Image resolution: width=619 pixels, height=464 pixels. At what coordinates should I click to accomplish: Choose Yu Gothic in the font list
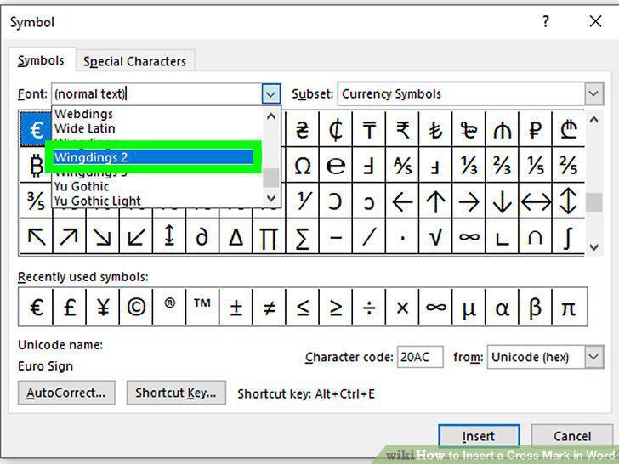pyautogui.click(x=157, y=186)
